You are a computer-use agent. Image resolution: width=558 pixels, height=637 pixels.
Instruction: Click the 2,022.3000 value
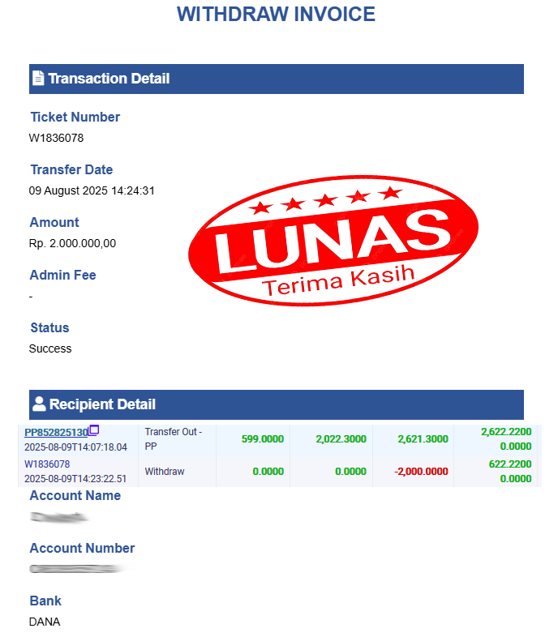point(341,438)
